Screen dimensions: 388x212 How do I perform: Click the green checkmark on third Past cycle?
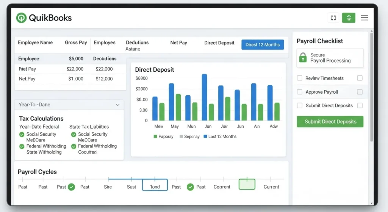pos(71,187)
